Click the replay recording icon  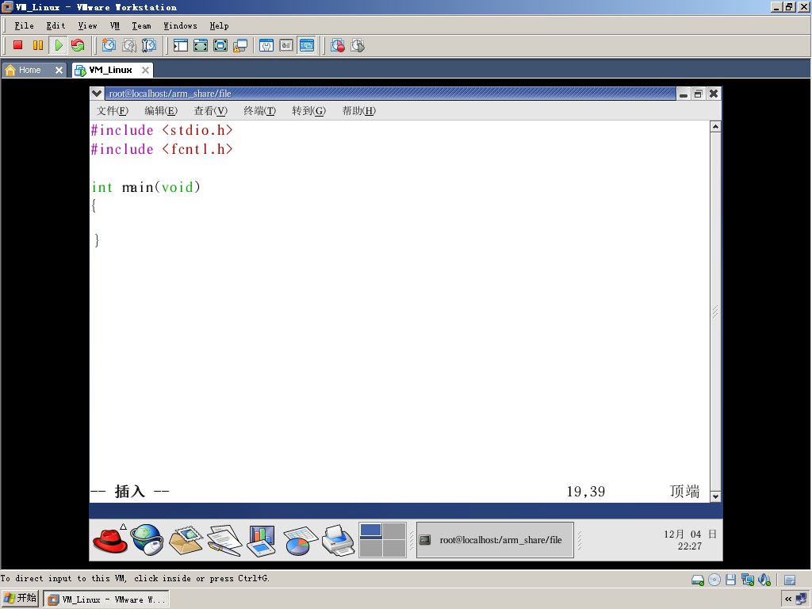coord(358,45)
